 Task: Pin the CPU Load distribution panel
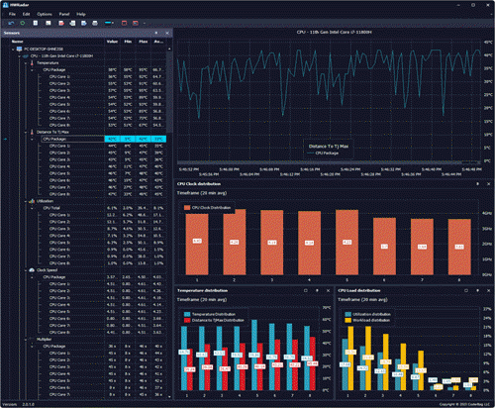point(477,290)
